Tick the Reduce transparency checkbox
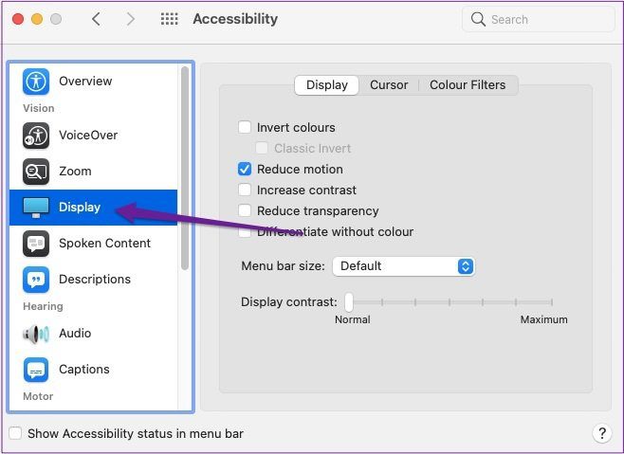This screenshot has width=624, height=454. tap(245, 210)
